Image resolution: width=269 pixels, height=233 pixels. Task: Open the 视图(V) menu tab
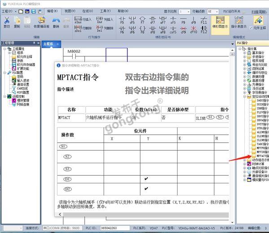click(69, 11)
